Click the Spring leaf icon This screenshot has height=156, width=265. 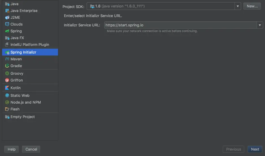7,31
